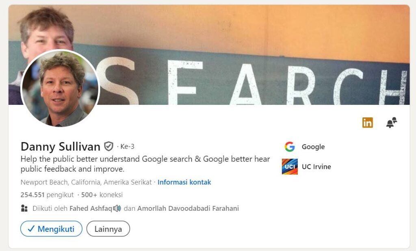Click the Danny Sullivan name heading
The height and width of the screenshot is (251, 416).
pyautogui.click(x=60, y=147)
